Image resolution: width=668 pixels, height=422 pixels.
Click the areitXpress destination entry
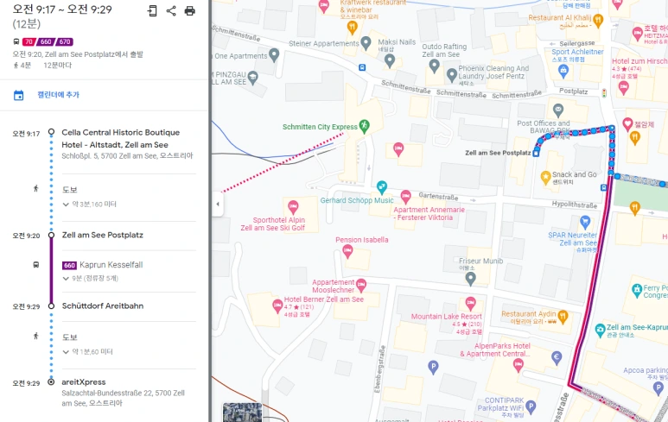click(x=84, y=382)
